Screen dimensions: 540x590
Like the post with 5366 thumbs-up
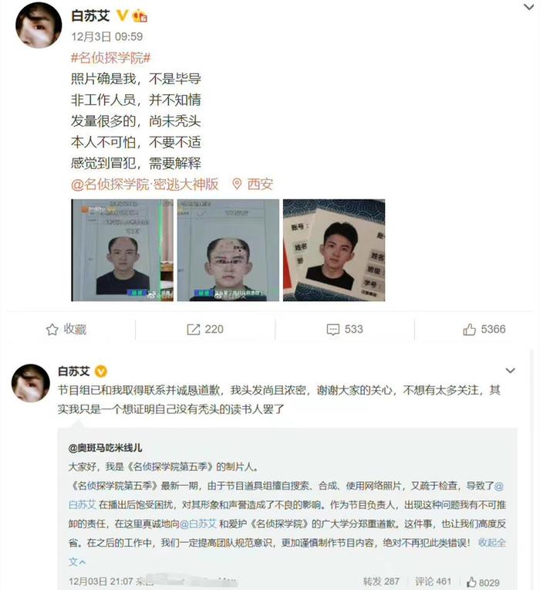[469, 329]
